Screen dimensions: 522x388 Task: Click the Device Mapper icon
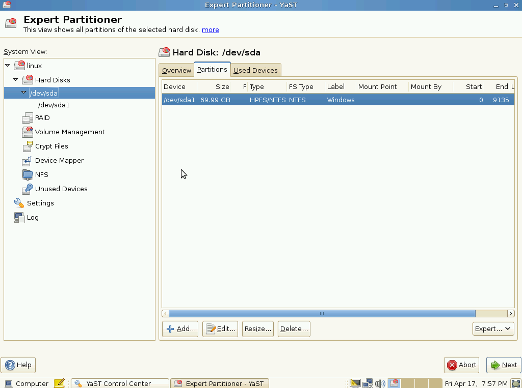click(x=28, y=161)
